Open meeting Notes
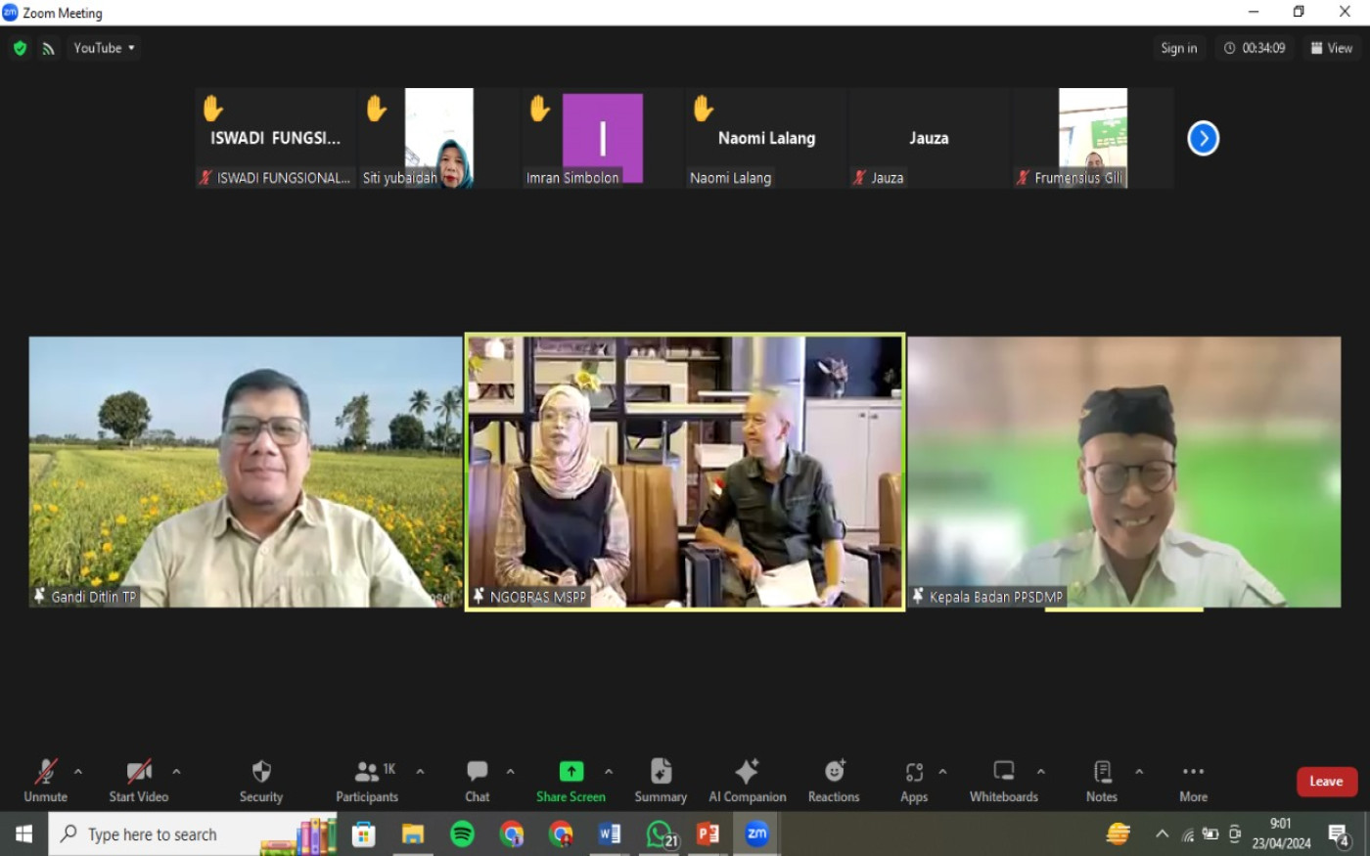1370x856 pixels. pos(1102,773)
